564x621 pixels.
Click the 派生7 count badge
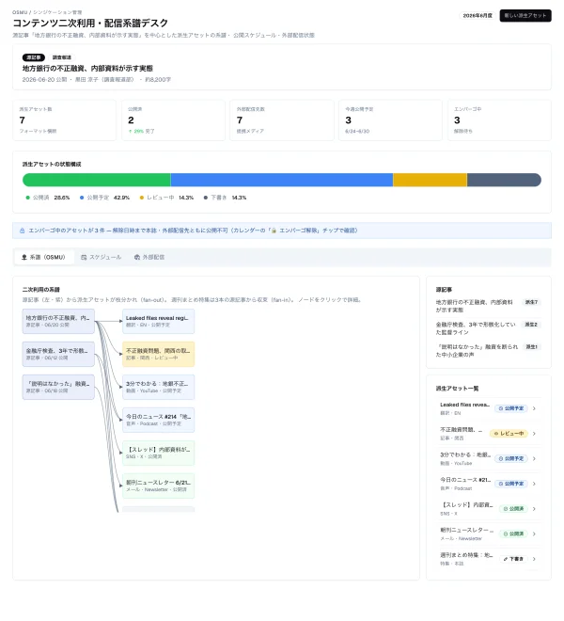tap(531, 302)
